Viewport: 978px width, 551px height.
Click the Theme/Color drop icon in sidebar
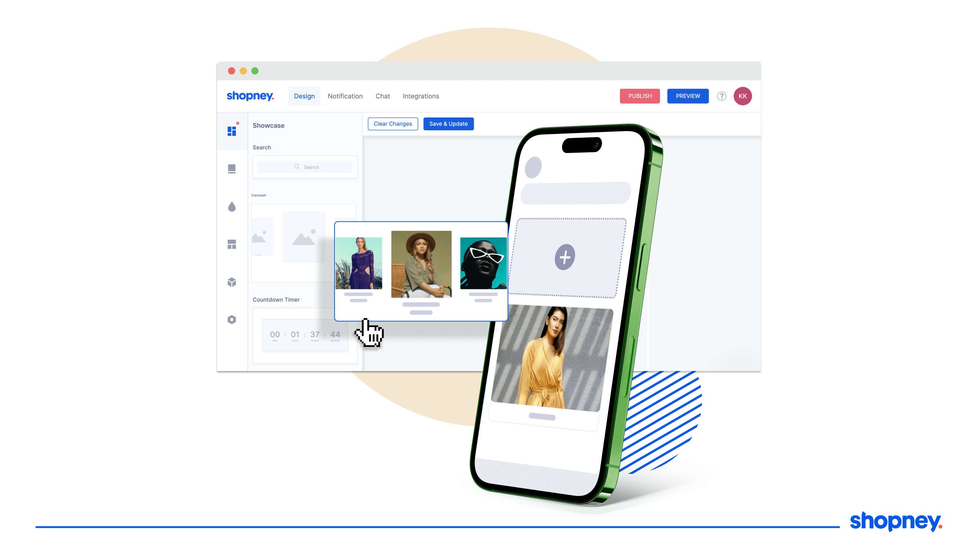point(233,207)
